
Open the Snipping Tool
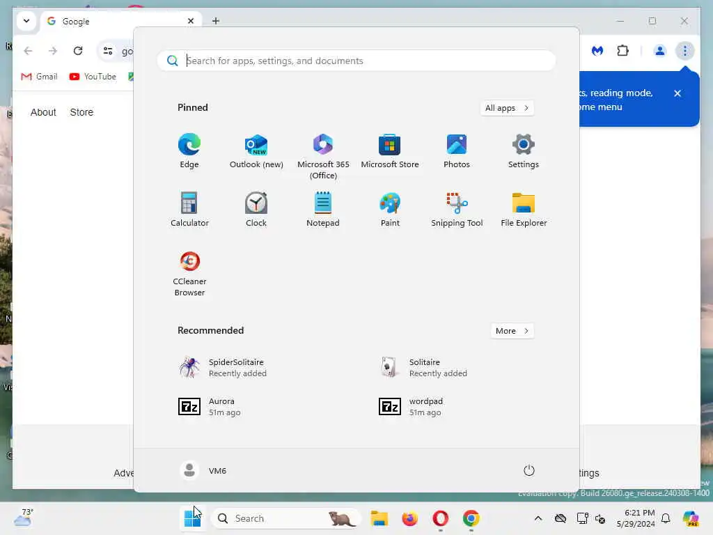tap(457, 210)
